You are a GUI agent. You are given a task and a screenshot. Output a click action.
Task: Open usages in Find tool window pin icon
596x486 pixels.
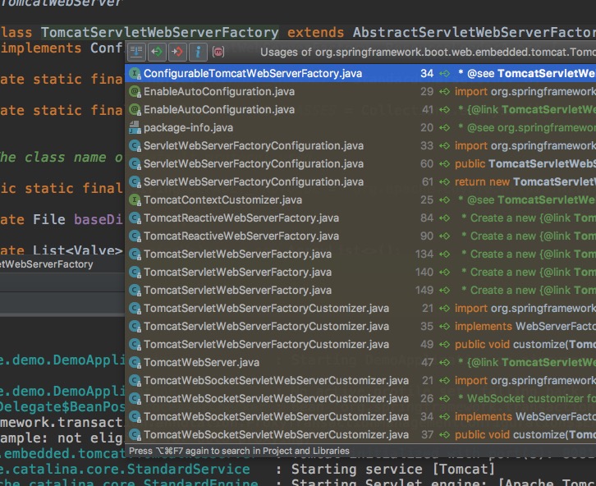(x=136, y=52)
